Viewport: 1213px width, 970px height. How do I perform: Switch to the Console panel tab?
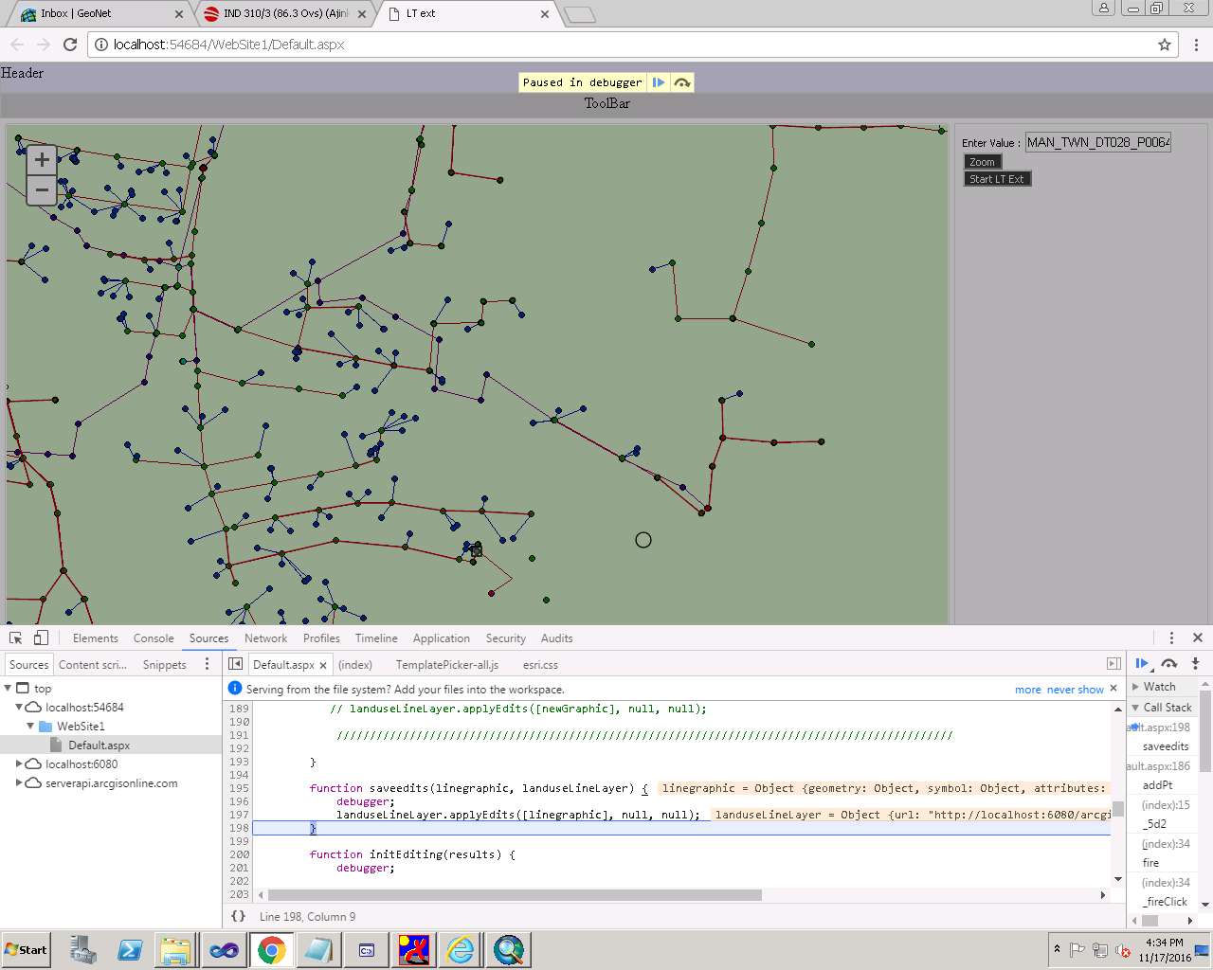[x=154, y=638]
